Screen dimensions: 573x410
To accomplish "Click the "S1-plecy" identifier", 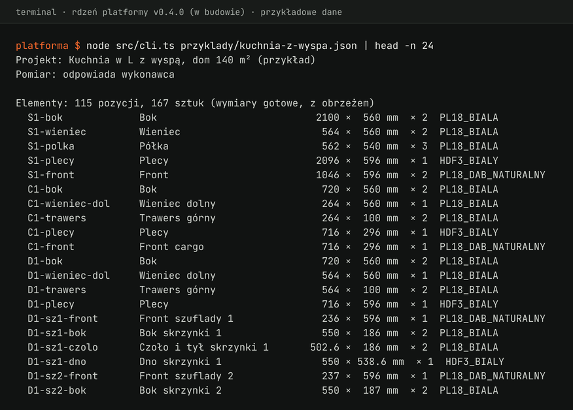I will 51,161.
